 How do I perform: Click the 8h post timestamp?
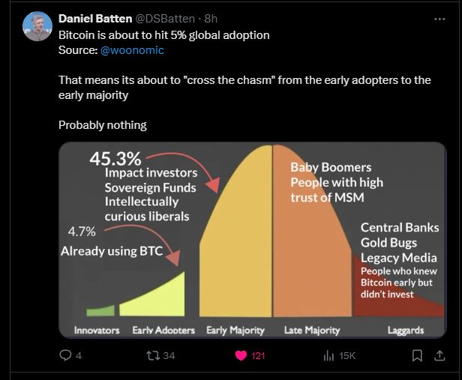click(x=211, y=17)
